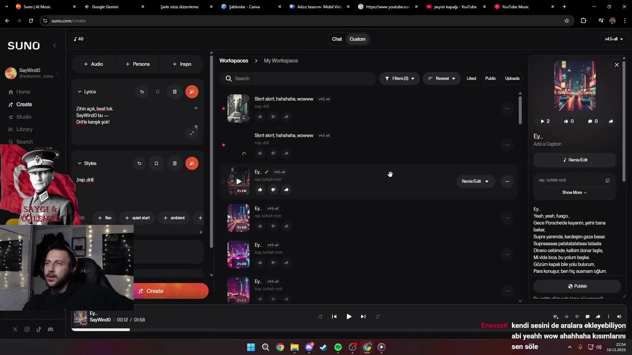632x355 pixels.
Task: Collapse the Styles section
Action: 79,163
